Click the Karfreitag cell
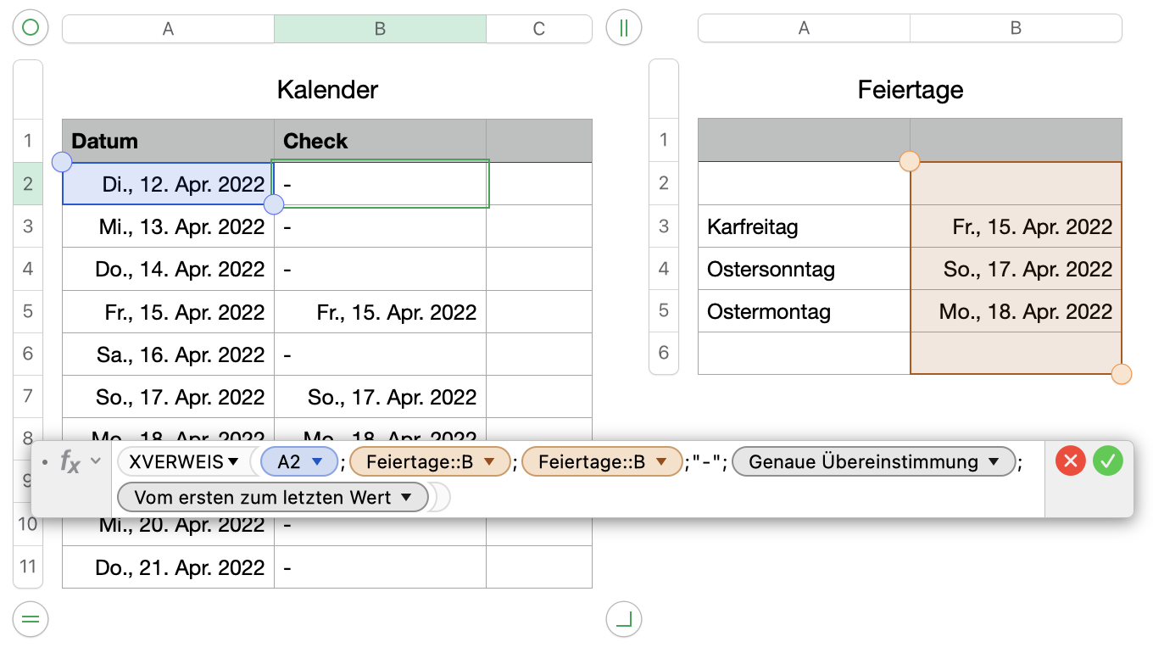 point(804,226)
